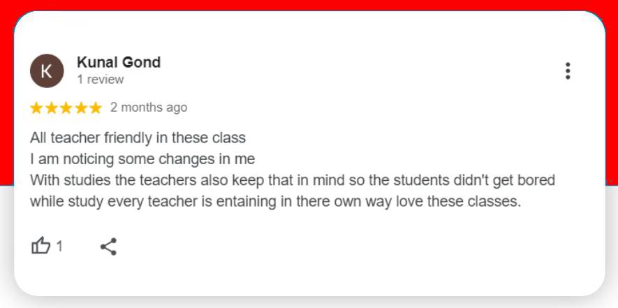Click the first yellow star

pyautogui.click(x=36, y=108)
